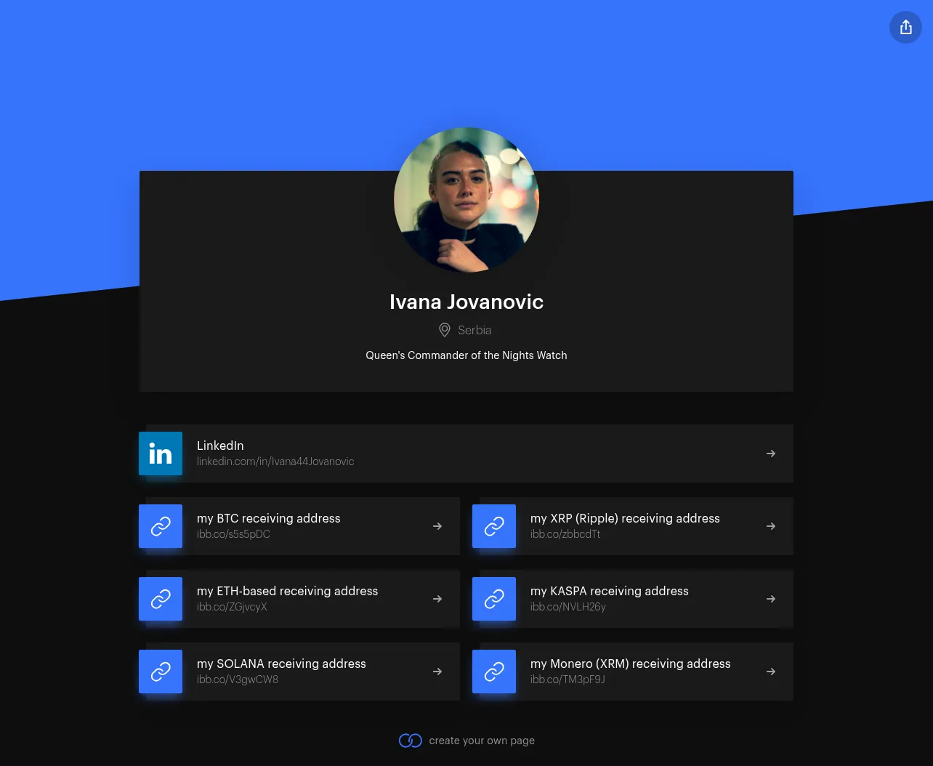Click chain icon beside XRP (Ripple) address
The image size is (933, 766).
(494, 526)
